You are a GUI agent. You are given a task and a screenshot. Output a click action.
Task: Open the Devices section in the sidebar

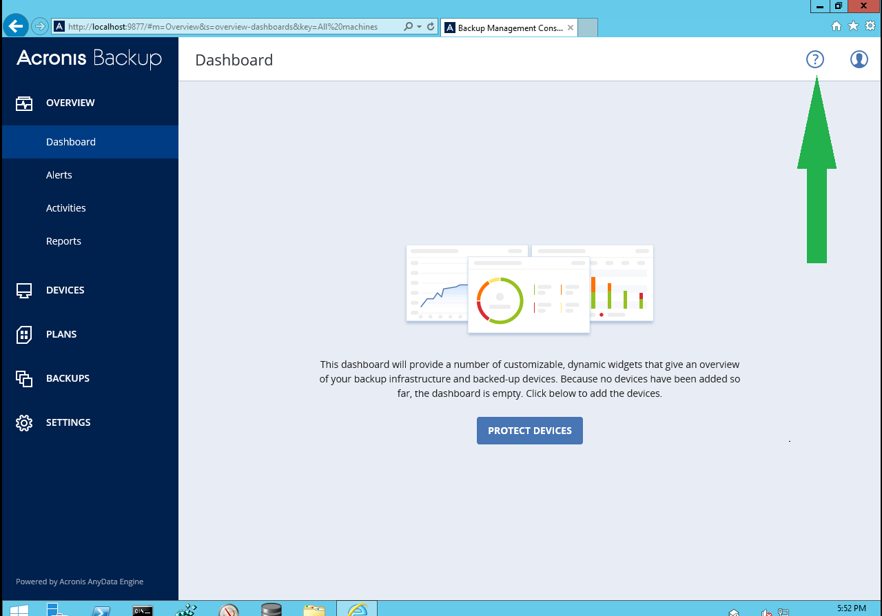click(x=65, y=290)
